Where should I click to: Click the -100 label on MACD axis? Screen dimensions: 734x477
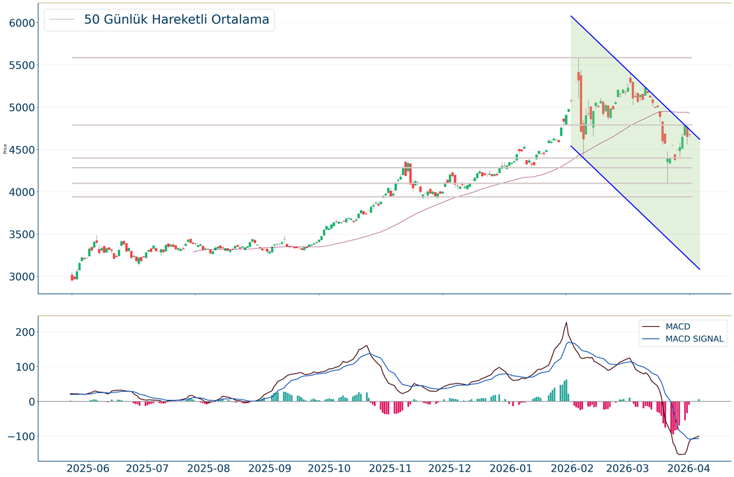pos(21,436)
